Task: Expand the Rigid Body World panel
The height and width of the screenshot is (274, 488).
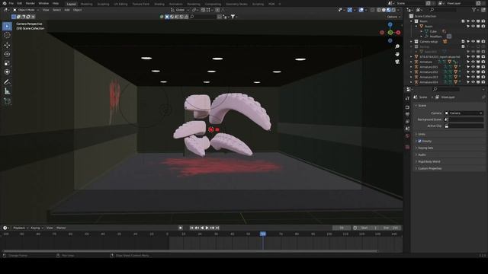Action: coord(429,161)
